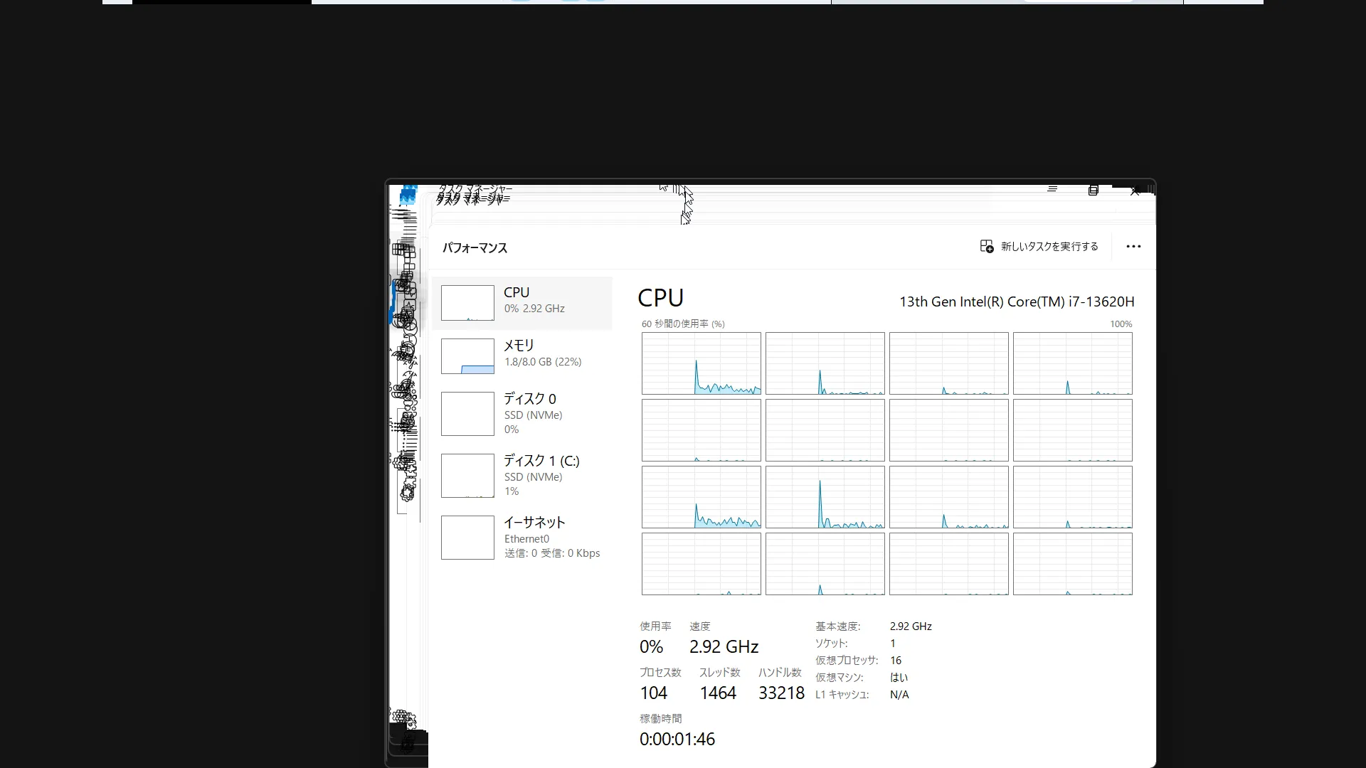Click the restore window icon in title bar
This screenshot has height=768, width=1366.
click(x=1094, y=190)
